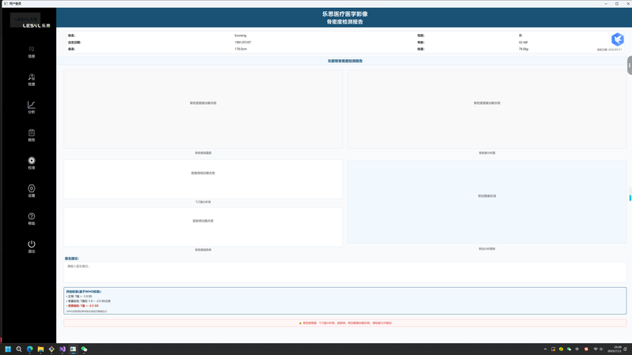This screenshot has width=632, height=355.
Task: Show hidden system tray icons chevron
Action: pos(545,349)
